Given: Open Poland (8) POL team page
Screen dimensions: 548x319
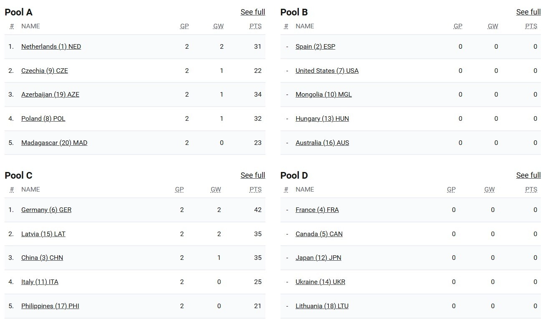Looking at the screenshot, I should (43, 119).
